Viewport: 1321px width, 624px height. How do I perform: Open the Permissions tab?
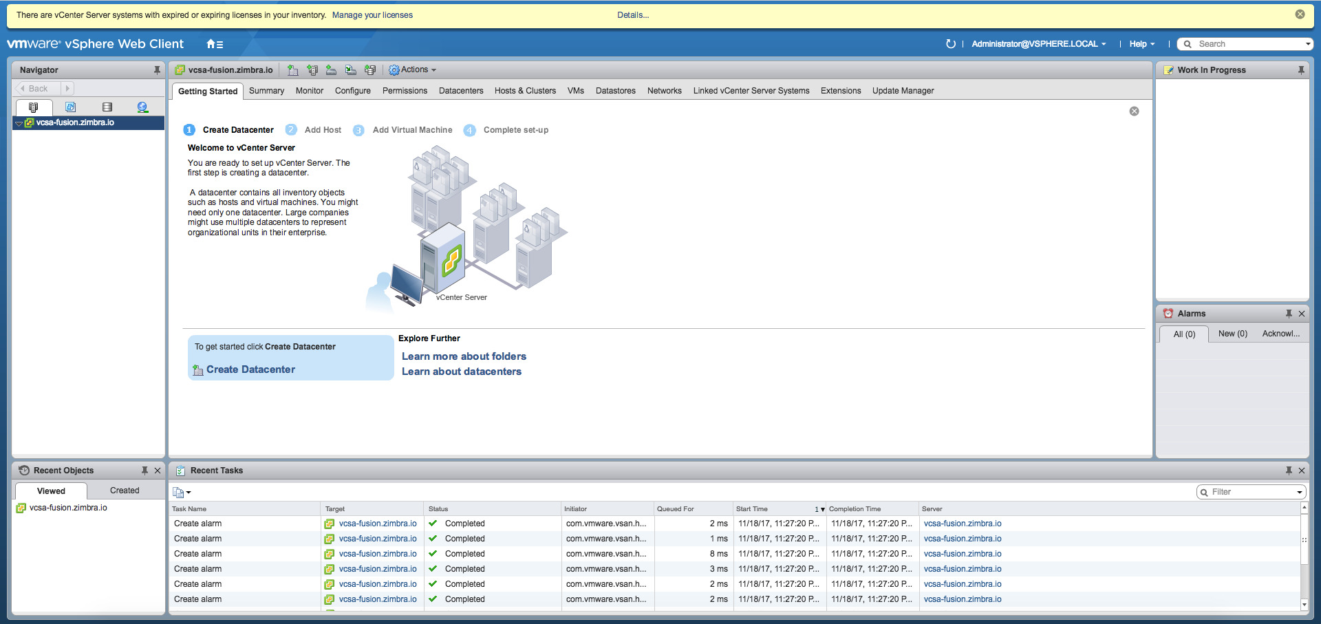(405, 91)
